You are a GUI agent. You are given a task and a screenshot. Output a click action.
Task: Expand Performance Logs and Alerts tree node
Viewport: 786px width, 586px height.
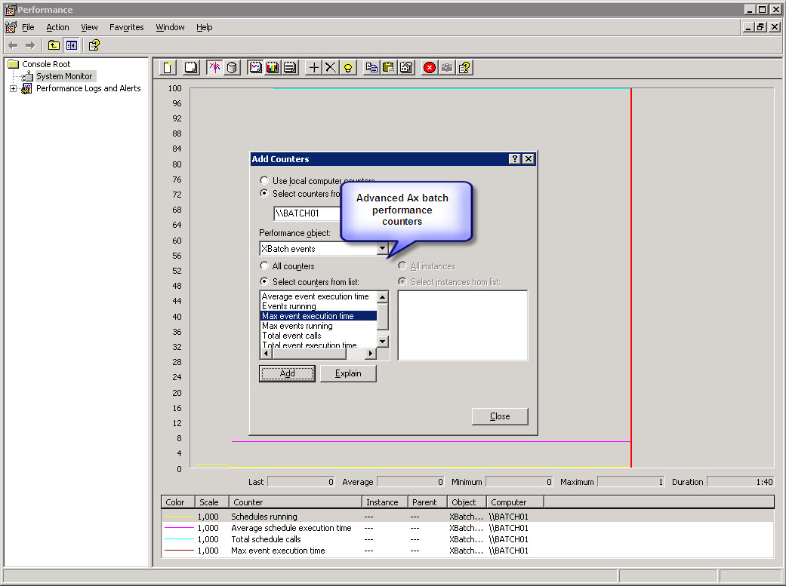coord(13,89)
